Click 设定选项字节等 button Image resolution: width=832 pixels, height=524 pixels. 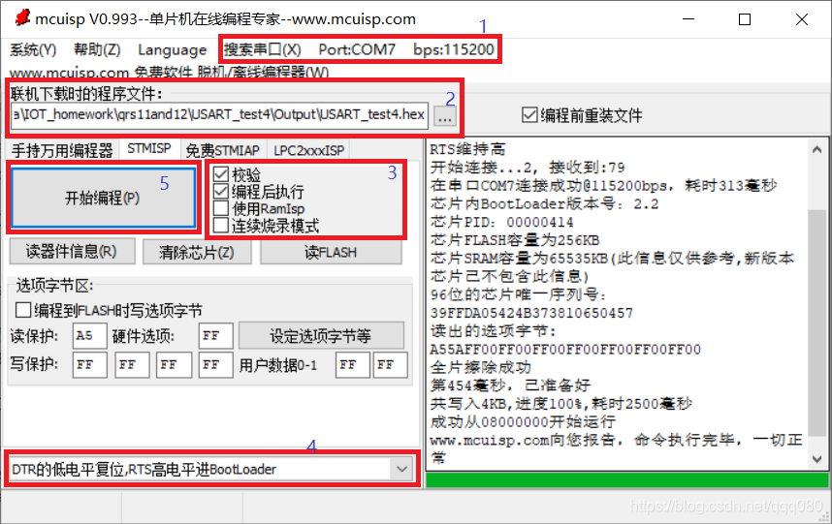click(x=321, y=335)
